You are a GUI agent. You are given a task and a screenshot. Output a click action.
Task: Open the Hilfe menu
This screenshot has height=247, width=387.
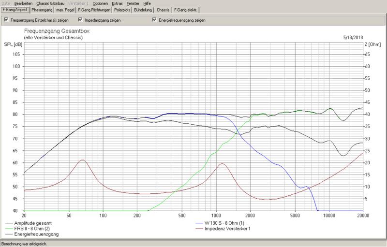coord(148,3)
